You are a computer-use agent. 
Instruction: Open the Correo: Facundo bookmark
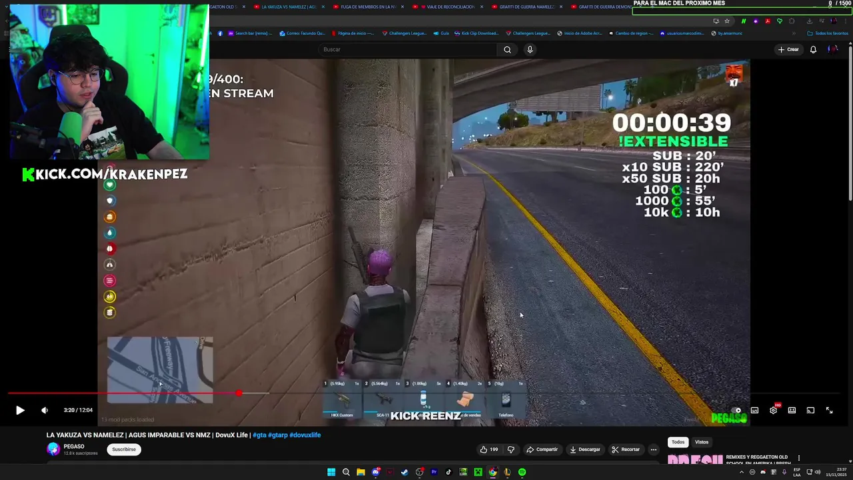303,33
